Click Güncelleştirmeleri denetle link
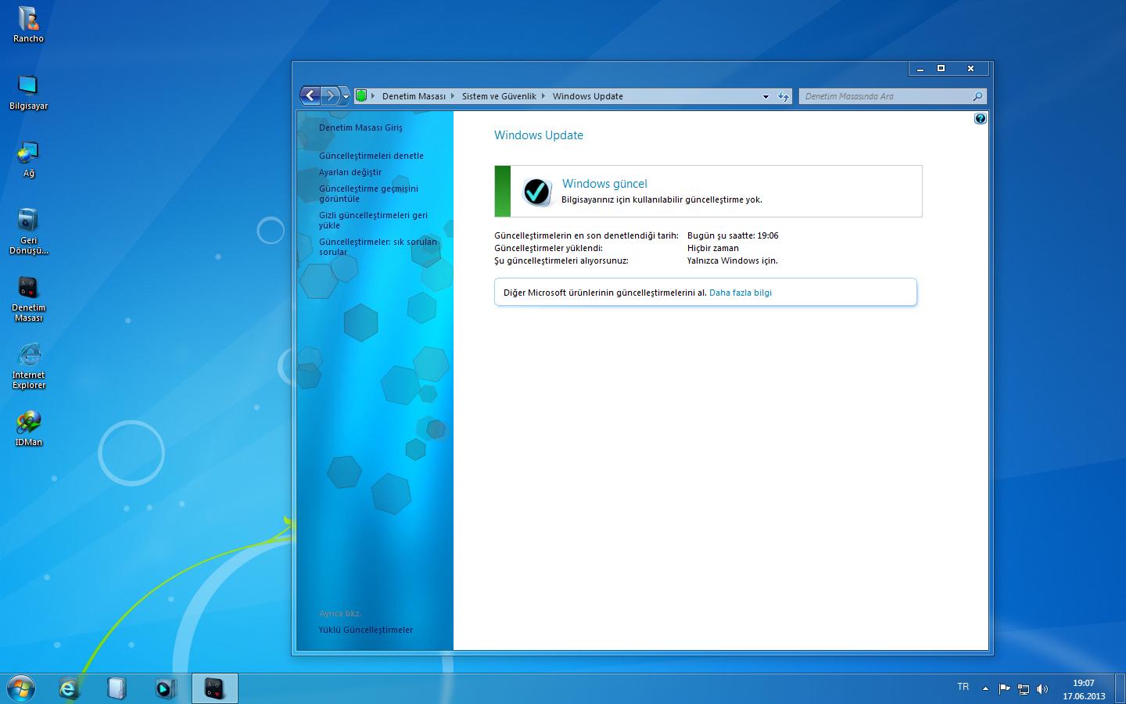Screen dimensions: 1126x704 point(371,156)
